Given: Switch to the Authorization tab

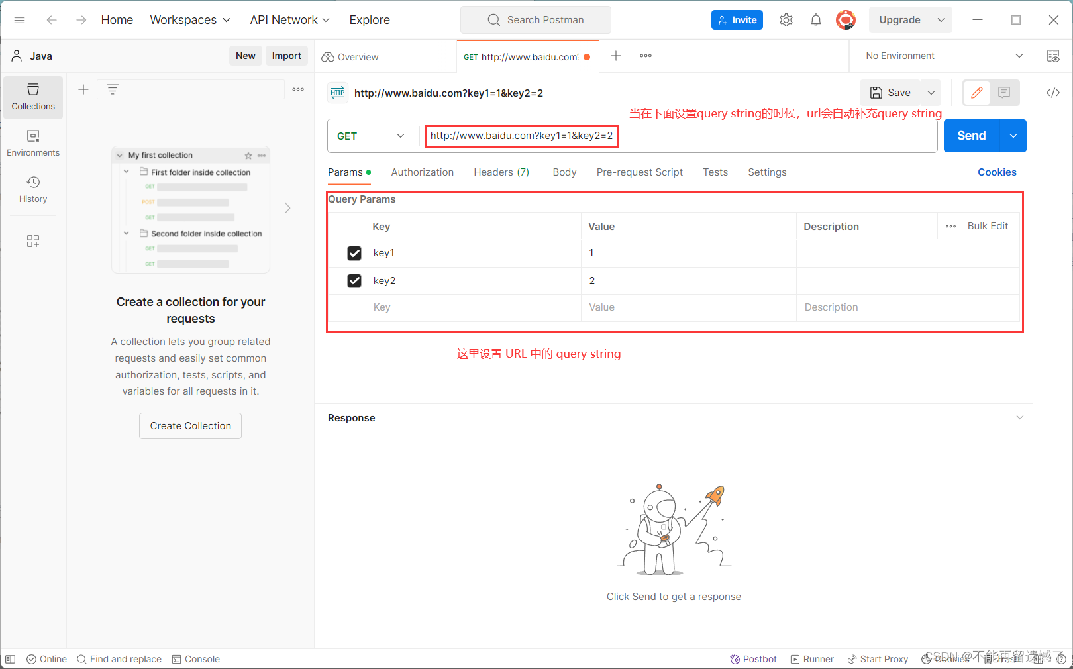Looking at the screenshot, I should [x=423, y=172].
